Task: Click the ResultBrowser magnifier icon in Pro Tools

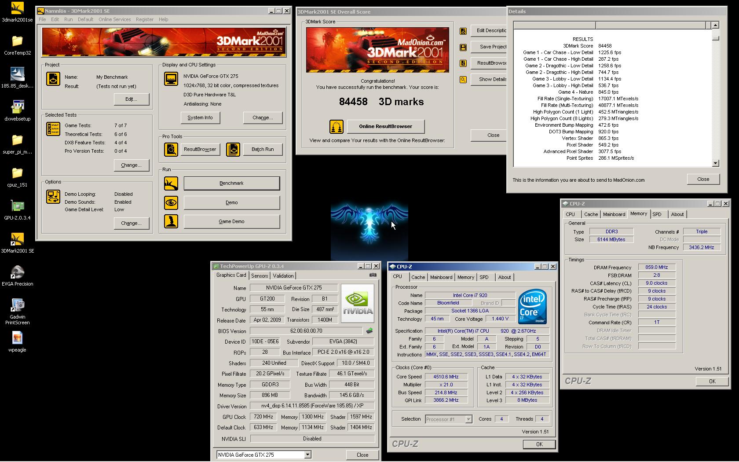Action: pos(171,150)
